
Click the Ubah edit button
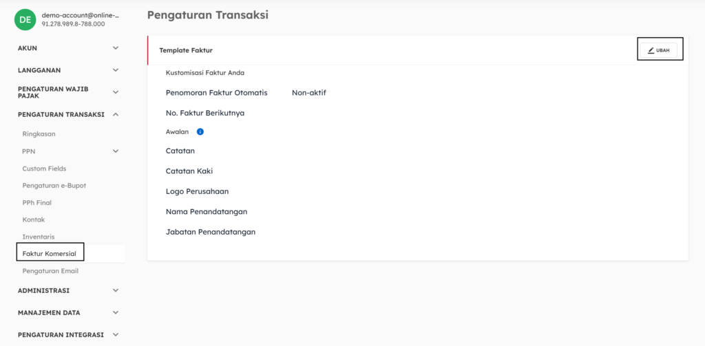[660, 50]
